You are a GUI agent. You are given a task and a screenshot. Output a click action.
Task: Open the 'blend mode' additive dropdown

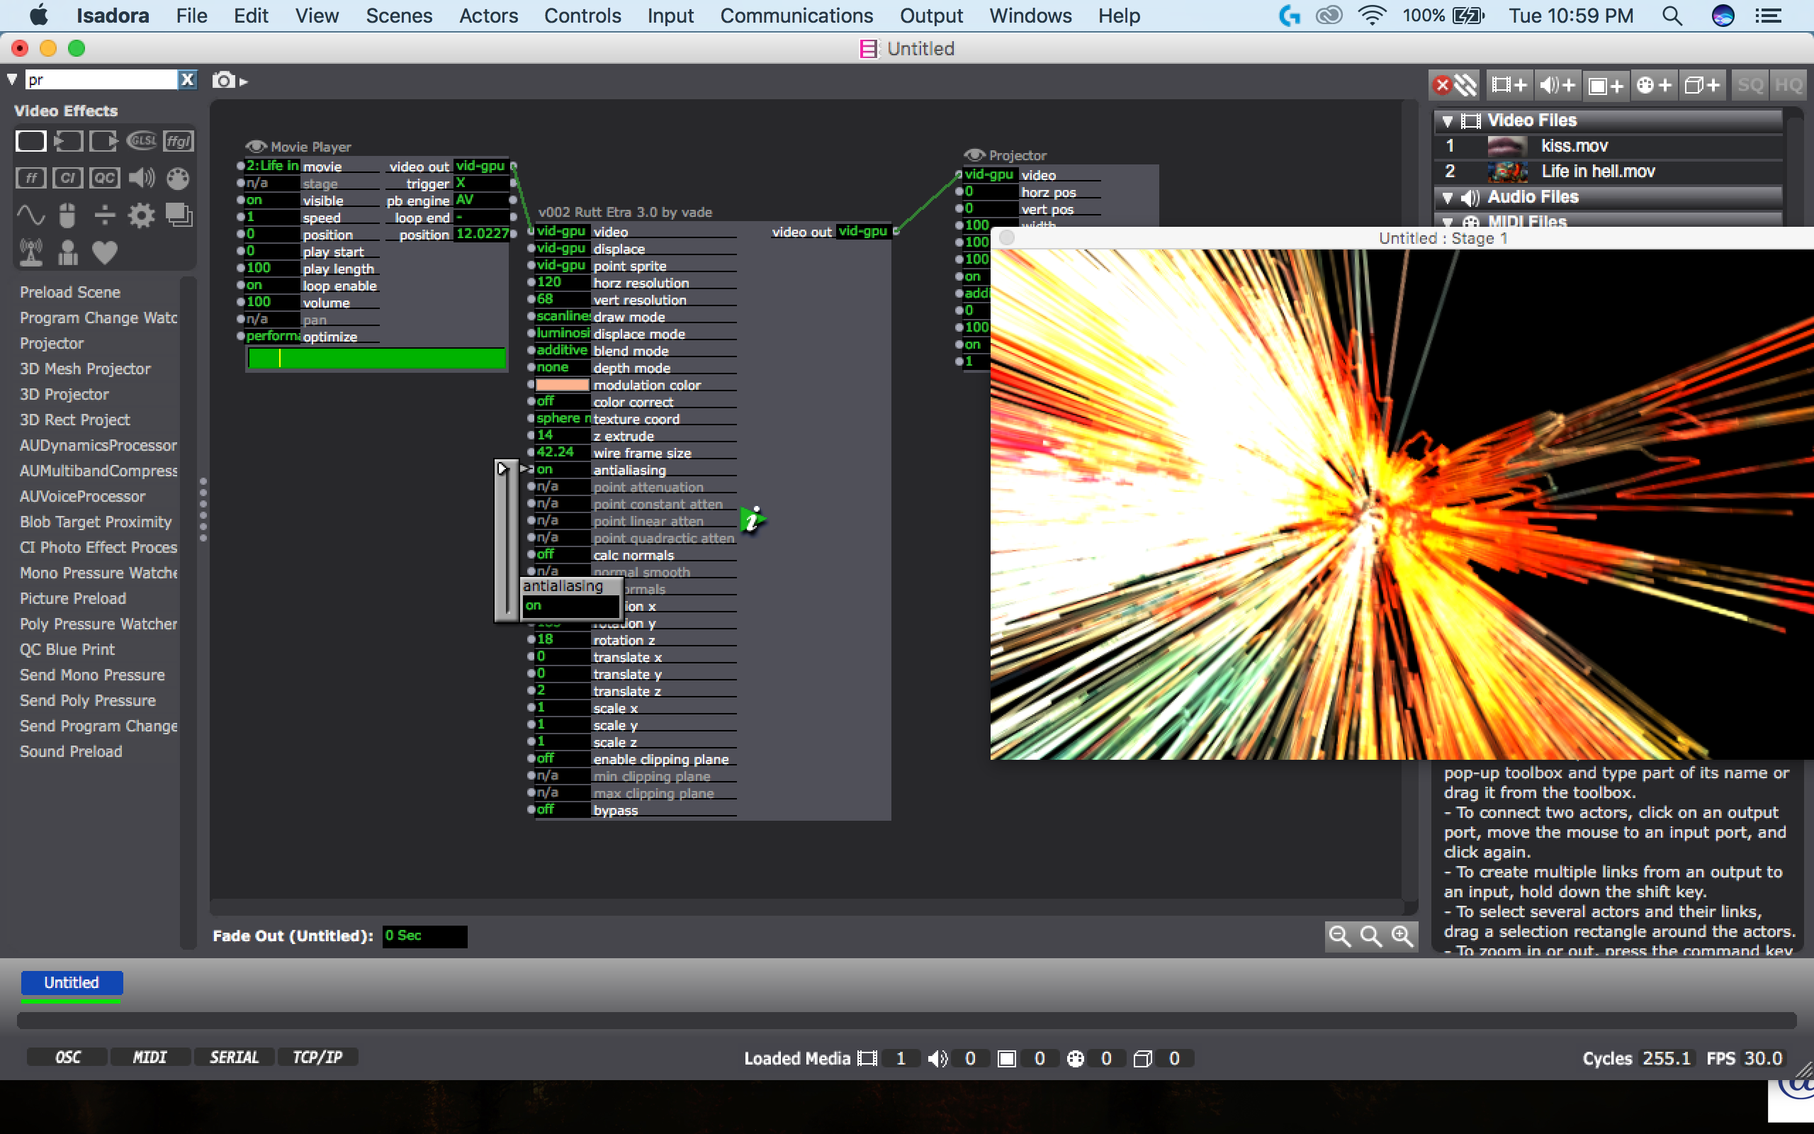coord(562,350)
